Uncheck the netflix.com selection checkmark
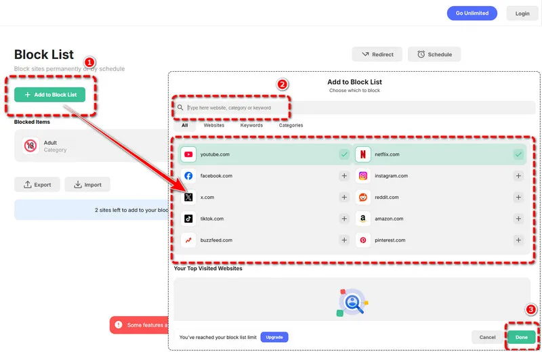The image size is (542, 352). 518,154
